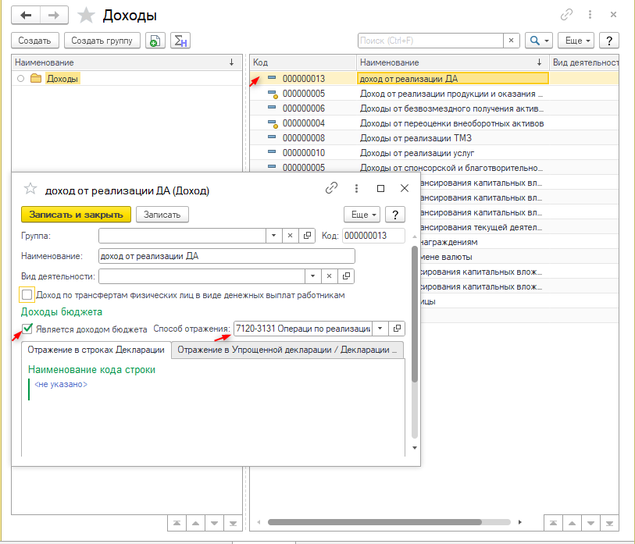
Task: Expand the Способ отражения dropdown
Action: tap(380, 329)
